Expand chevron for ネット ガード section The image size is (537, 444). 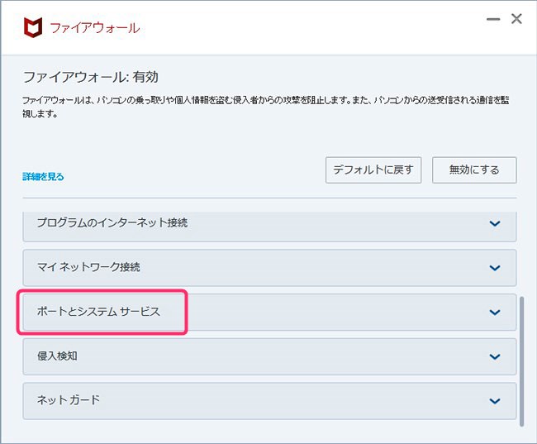(x=495, y=401)
